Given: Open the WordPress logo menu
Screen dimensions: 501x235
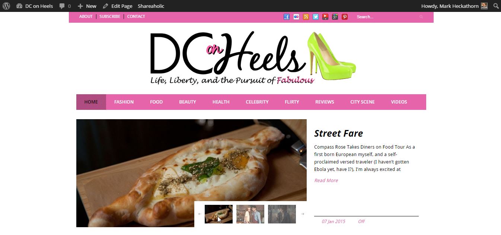Looking at the screenshot, I should point(6,6).
